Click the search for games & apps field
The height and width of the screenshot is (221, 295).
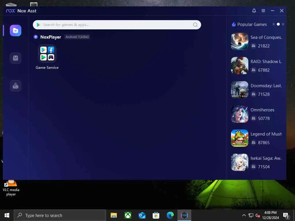point(117,25)
